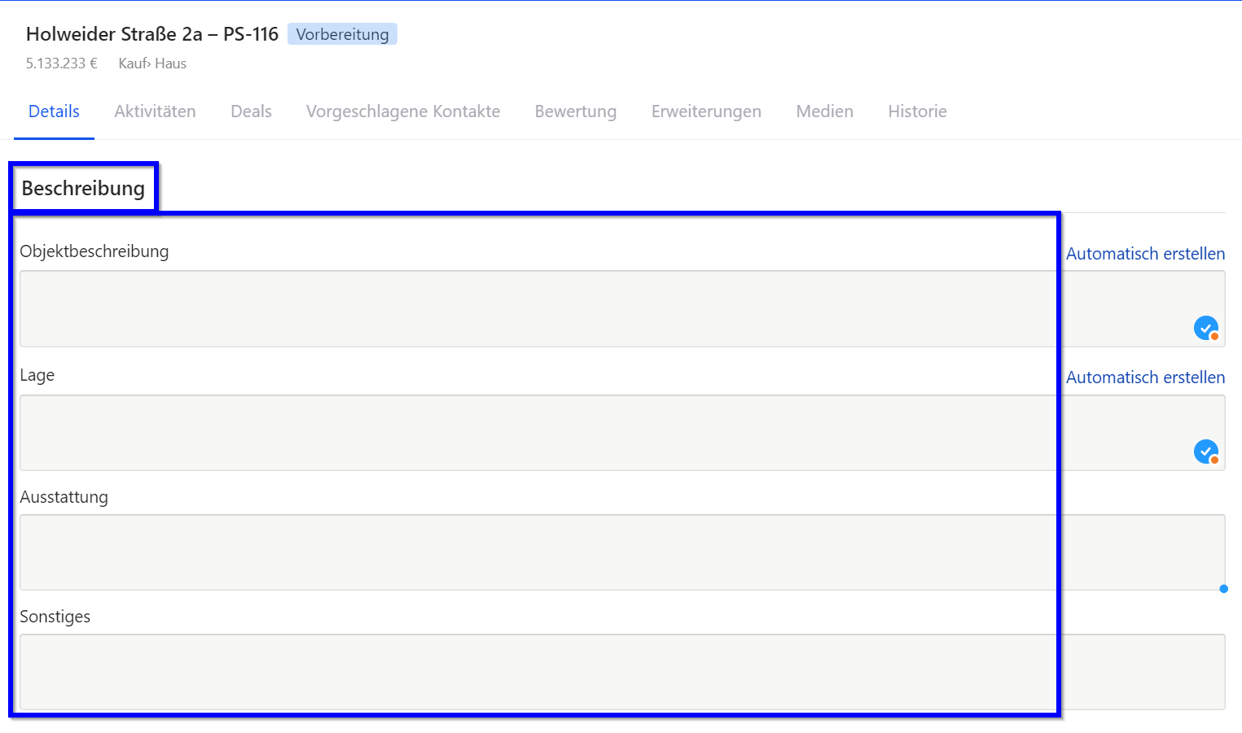Select the Bewertung tab

575,111
